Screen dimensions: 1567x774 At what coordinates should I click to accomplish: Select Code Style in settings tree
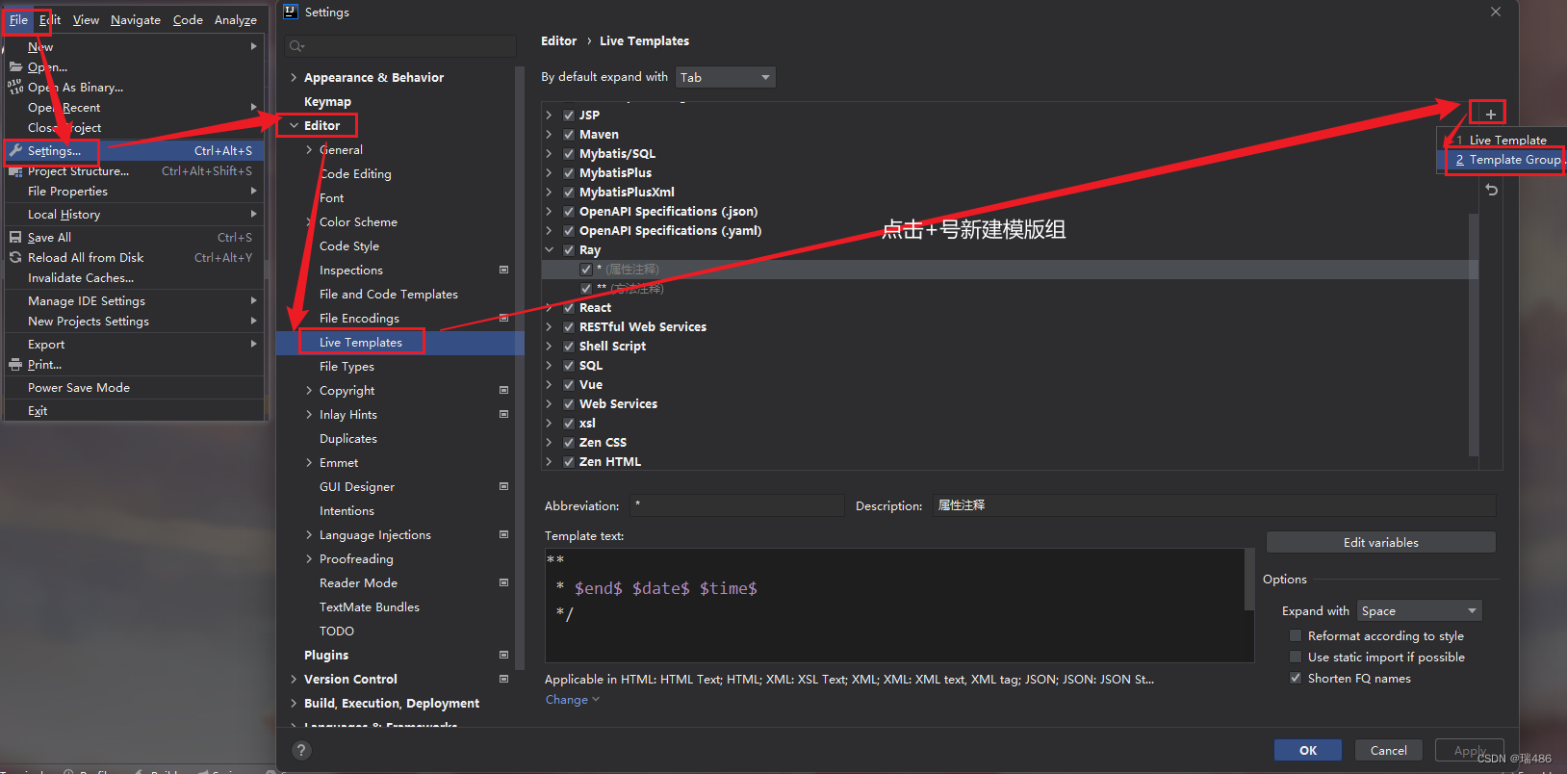349,245
